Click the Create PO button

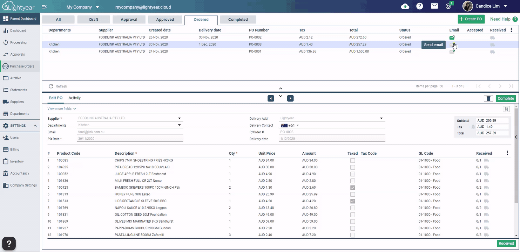471,19
